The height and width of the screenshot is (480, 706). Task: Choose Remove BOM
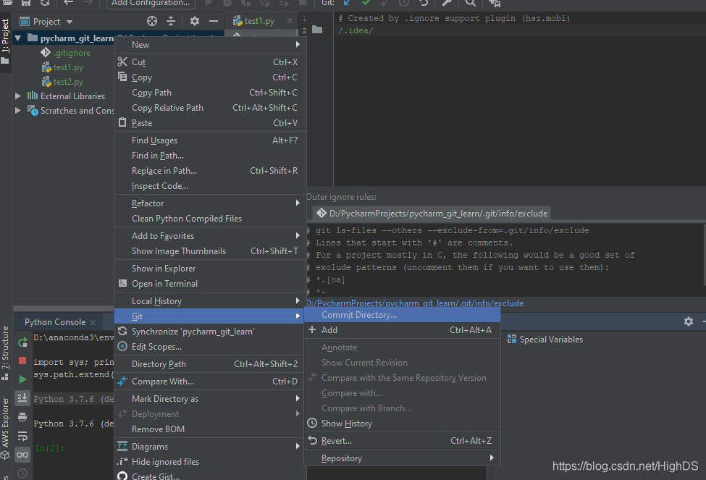click(x=210, y=429)
